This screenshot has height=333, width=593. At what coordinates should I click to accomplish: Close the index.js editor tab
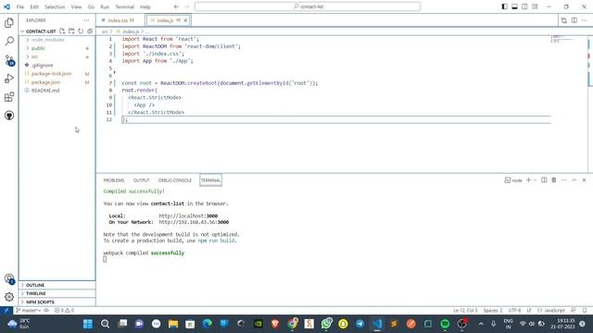click(x=185, y=20)
